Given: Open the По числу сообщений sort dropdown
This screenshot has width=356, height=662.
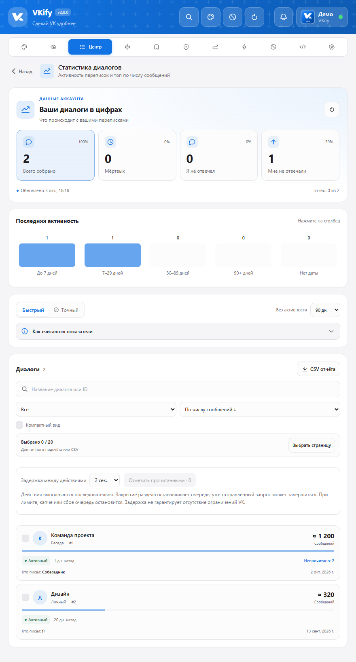Looking at the screenshot, I should pyautogui.click(x=260, y=409).
